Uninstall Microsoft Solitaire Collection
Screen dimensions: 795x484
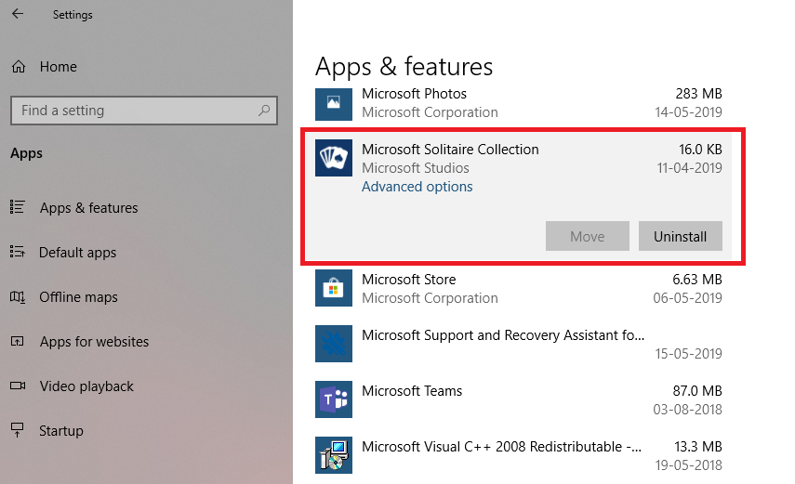pos(680,236)
